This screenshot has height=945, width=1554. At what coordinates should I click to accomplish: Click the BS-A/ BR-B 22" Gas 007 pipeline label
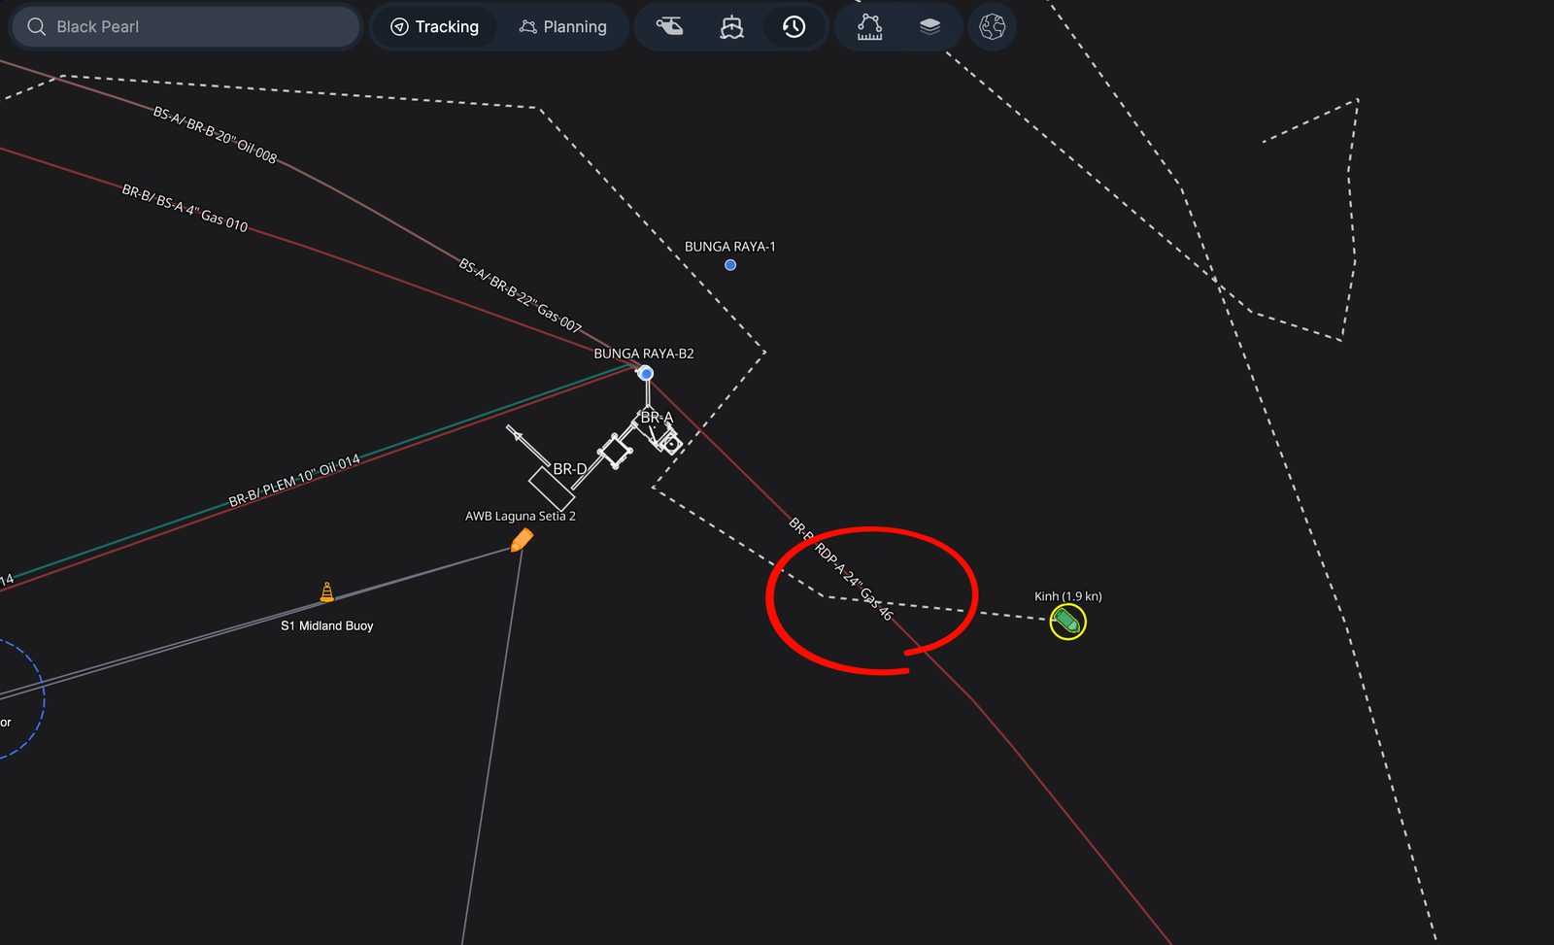tap(520, 295)
